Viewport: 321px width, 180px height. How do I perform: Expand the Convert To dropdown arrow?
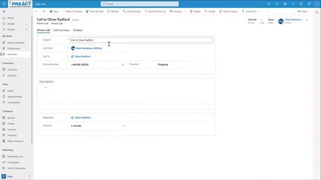pos(260,11)
